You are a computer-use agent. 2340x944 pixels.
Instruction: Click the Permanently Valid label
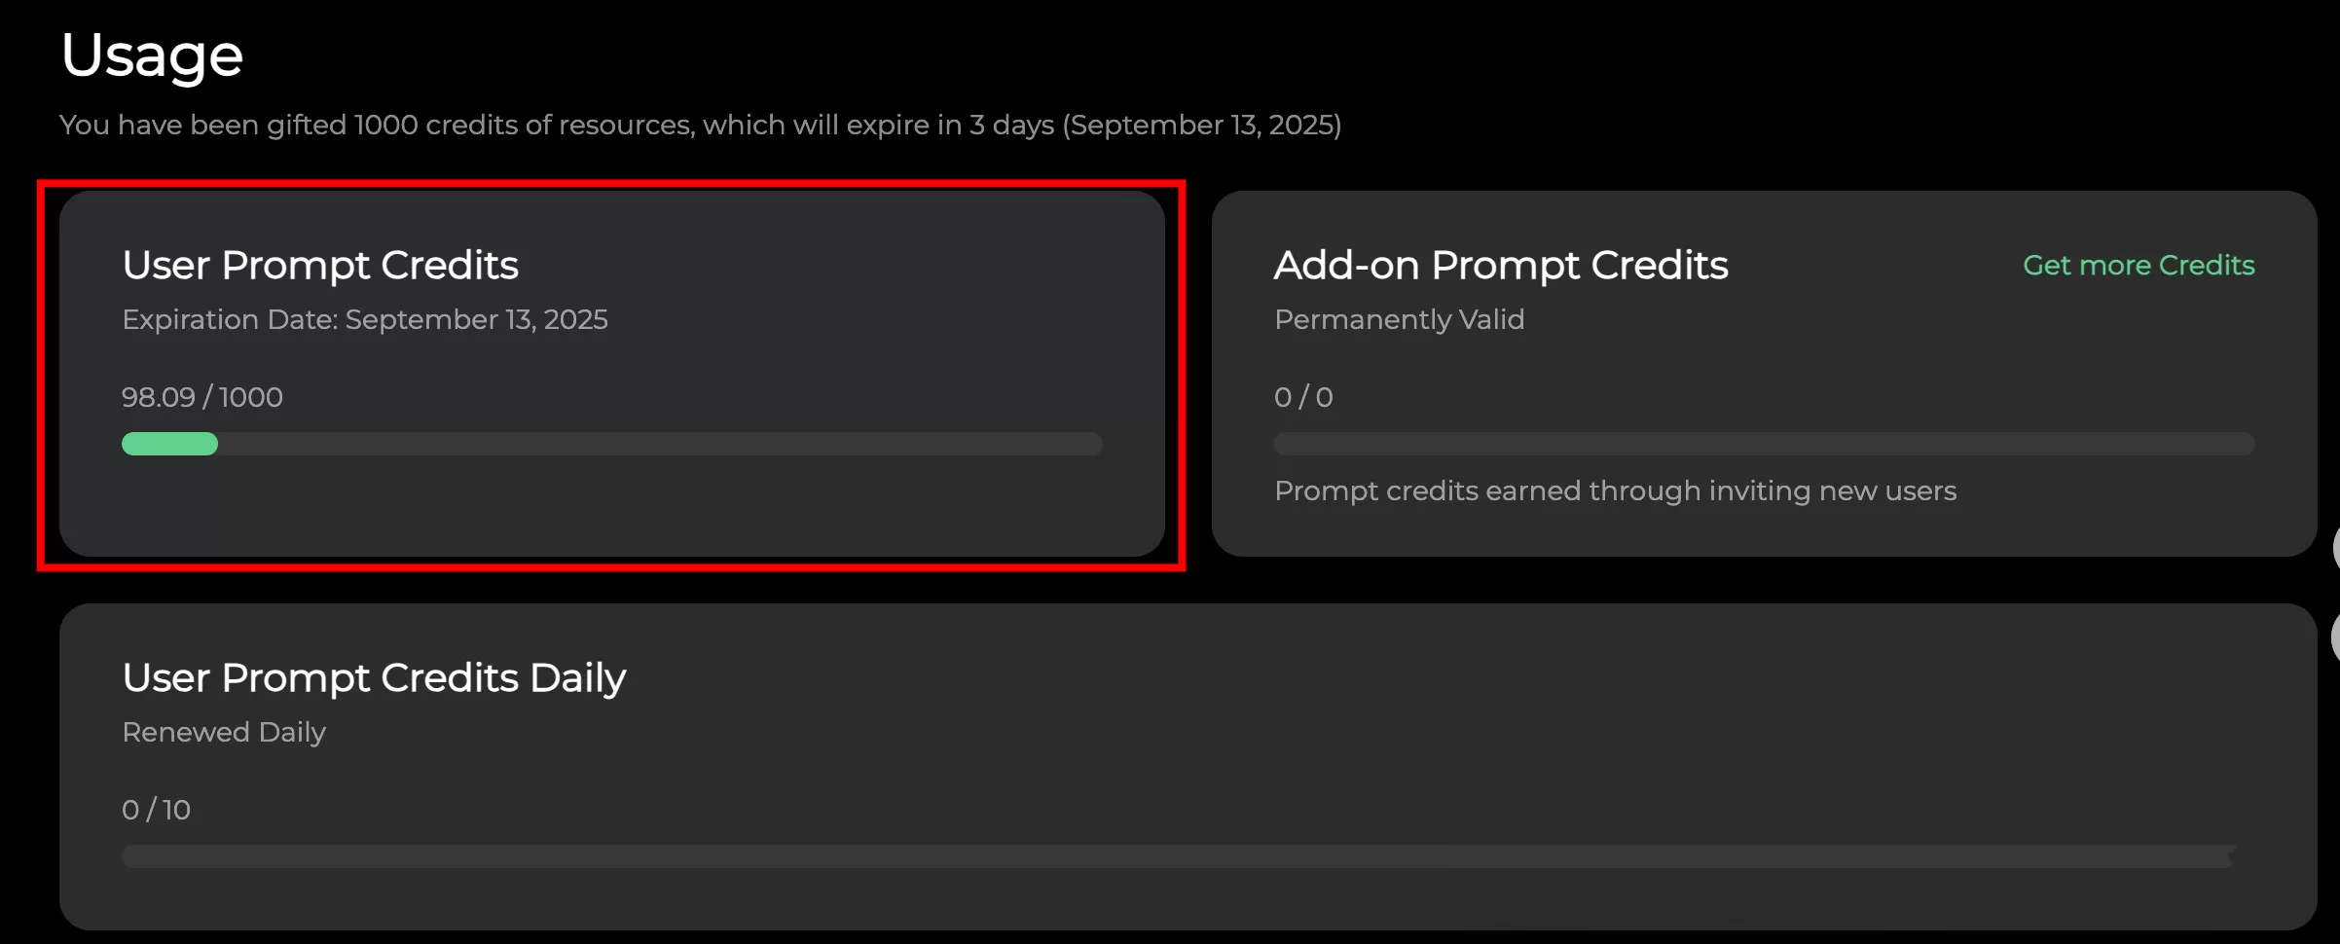[1399, 319]
